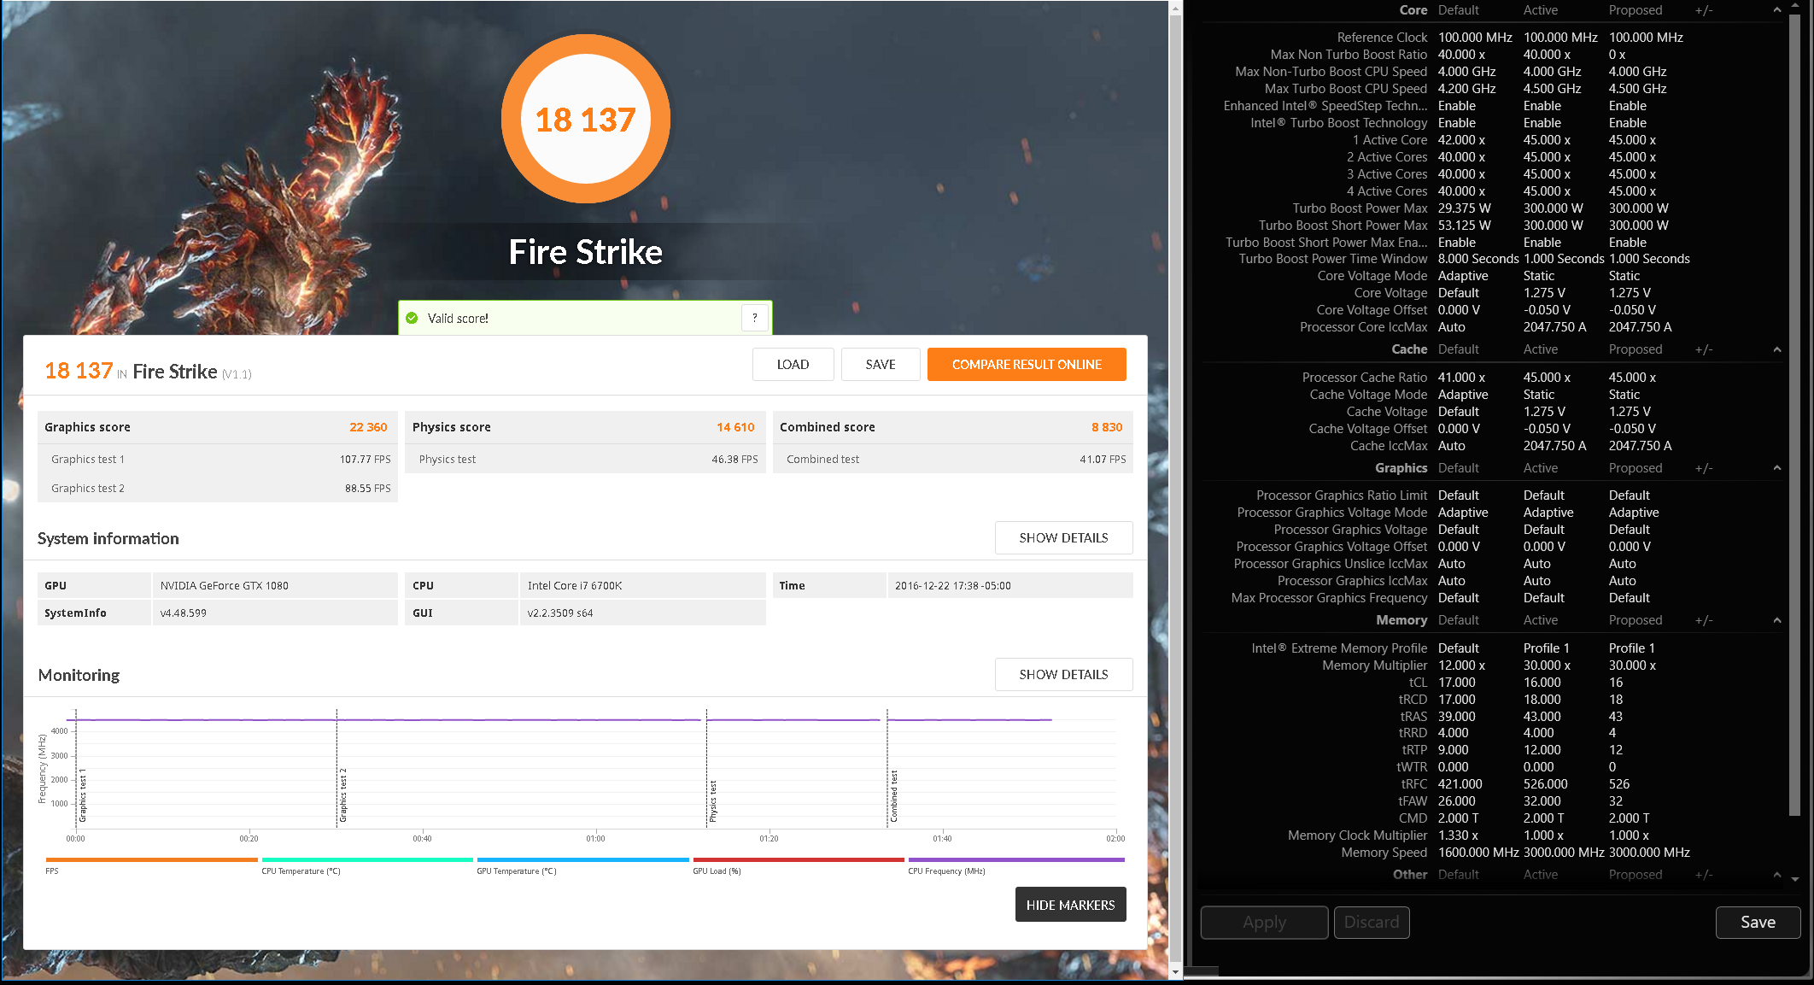
Task: Click SystemInfo version v4.48.599
Action: pos(184,613)
